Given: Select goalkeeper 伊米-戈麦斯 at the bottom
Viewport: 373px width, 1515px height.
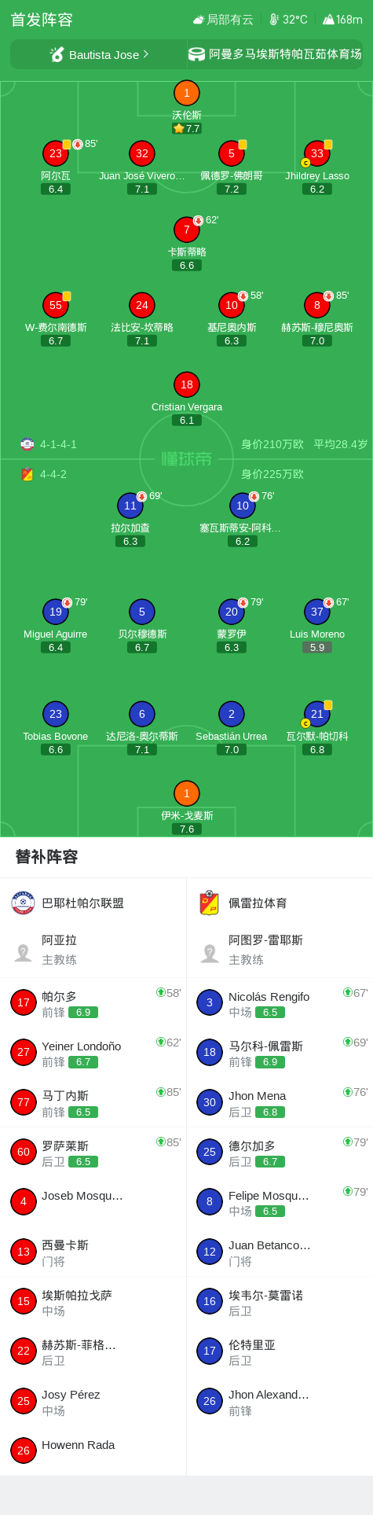Looking at the screenshot, I should 186,793.
